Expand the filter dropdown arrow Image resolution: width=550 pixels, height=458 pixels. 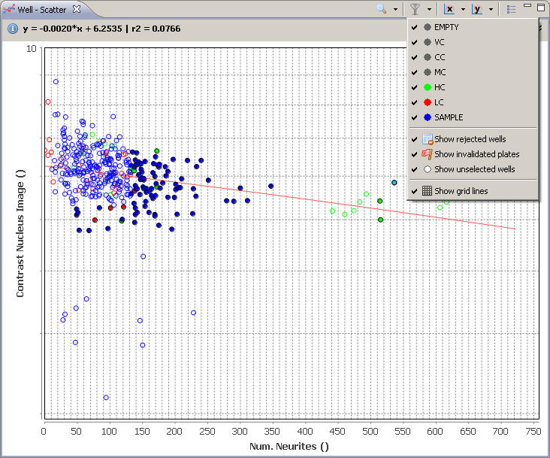[429, 10]
